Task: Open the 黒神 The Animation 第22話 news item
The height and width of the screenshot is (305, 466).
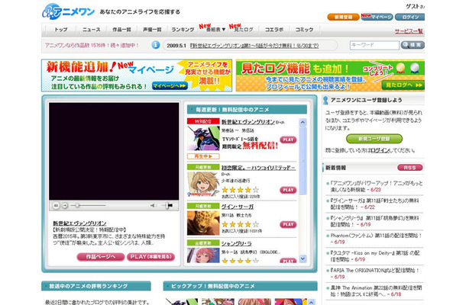Action: [376, 291]
